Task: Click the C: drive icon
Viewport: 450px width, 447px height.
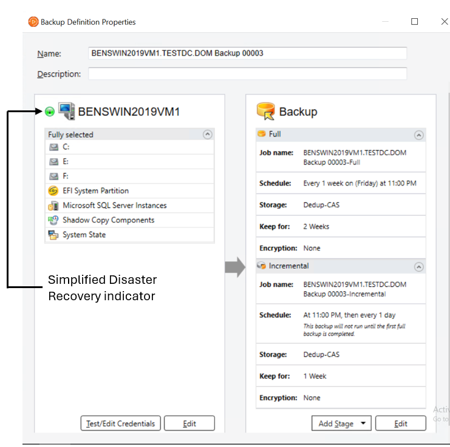Action: click(53, 147)
